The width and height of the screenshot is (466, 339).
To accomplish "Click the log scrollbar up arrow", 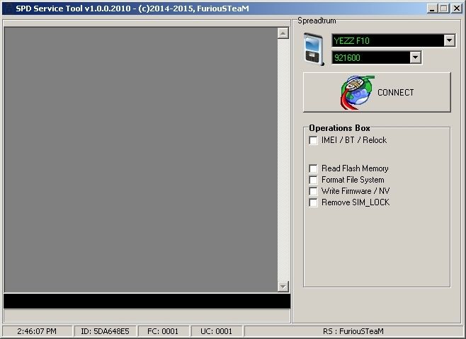I will click(x=283, y=33).
